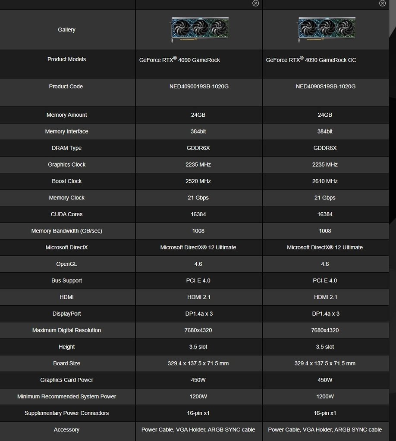The image size is (396, 441).
Task: Click the CUDA Cores row label
Action: pyautogui.click(x=66, y=214)
